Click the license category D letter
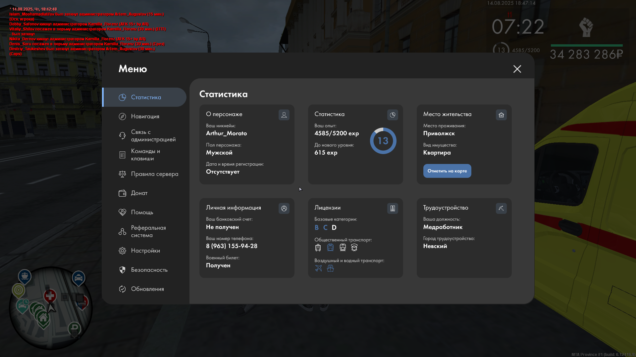This screenshot has height=357, width=636. point(334,227)
